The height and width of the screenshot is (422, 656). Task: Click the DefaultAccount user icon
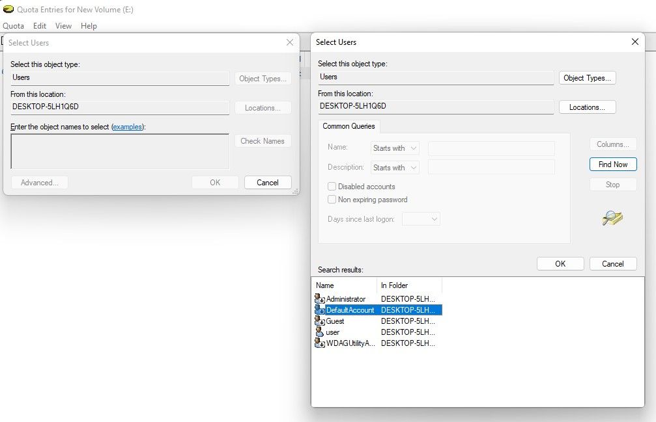[x=319, y=310]
